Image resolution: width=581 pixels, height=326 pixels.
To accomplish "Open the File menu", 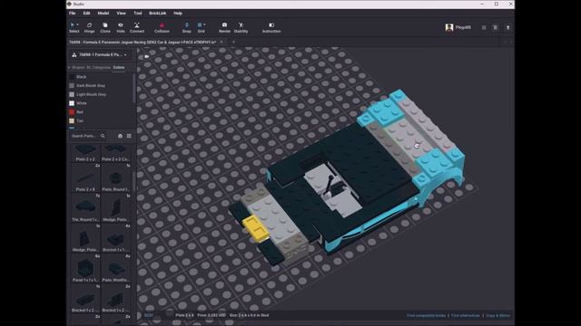I will [x=73, y=14].
